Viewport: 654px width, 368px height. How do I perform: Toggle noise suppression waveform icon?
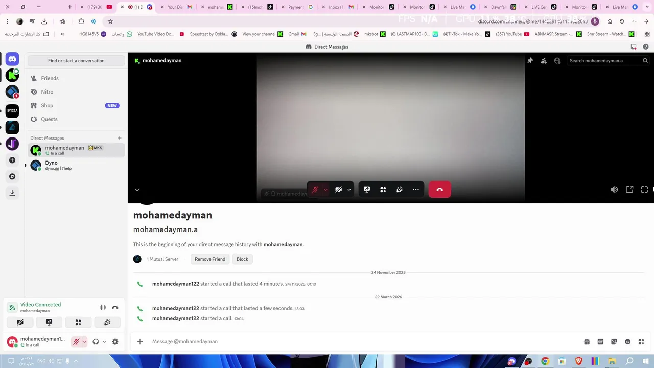pyautogui.click(x=103, y=308)
